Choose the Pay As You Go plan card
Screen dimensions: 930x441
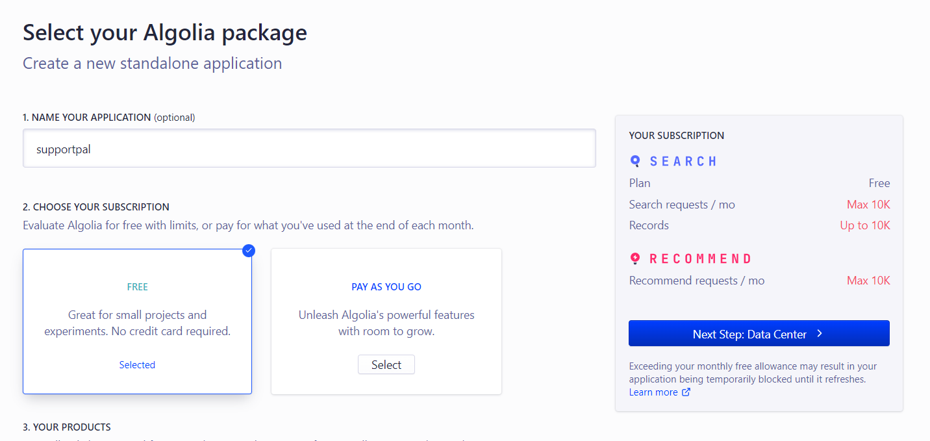tap(386, 321)
